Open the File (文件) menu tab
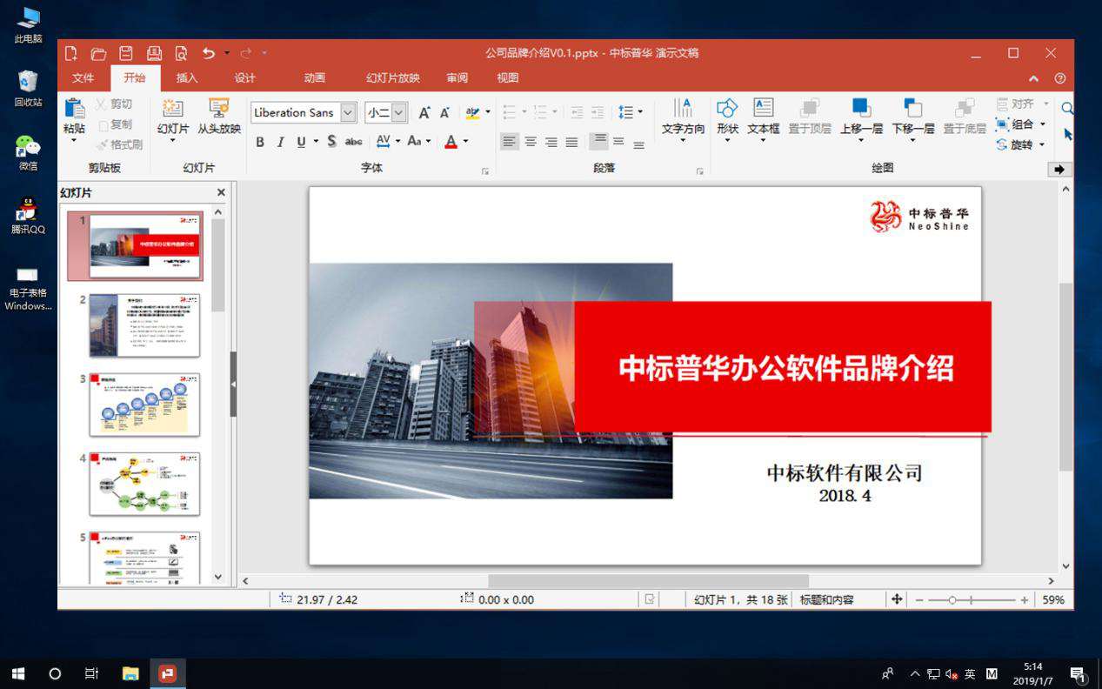Image resolution: width=1102 pixels, height=689 pixels. [83, 78]
